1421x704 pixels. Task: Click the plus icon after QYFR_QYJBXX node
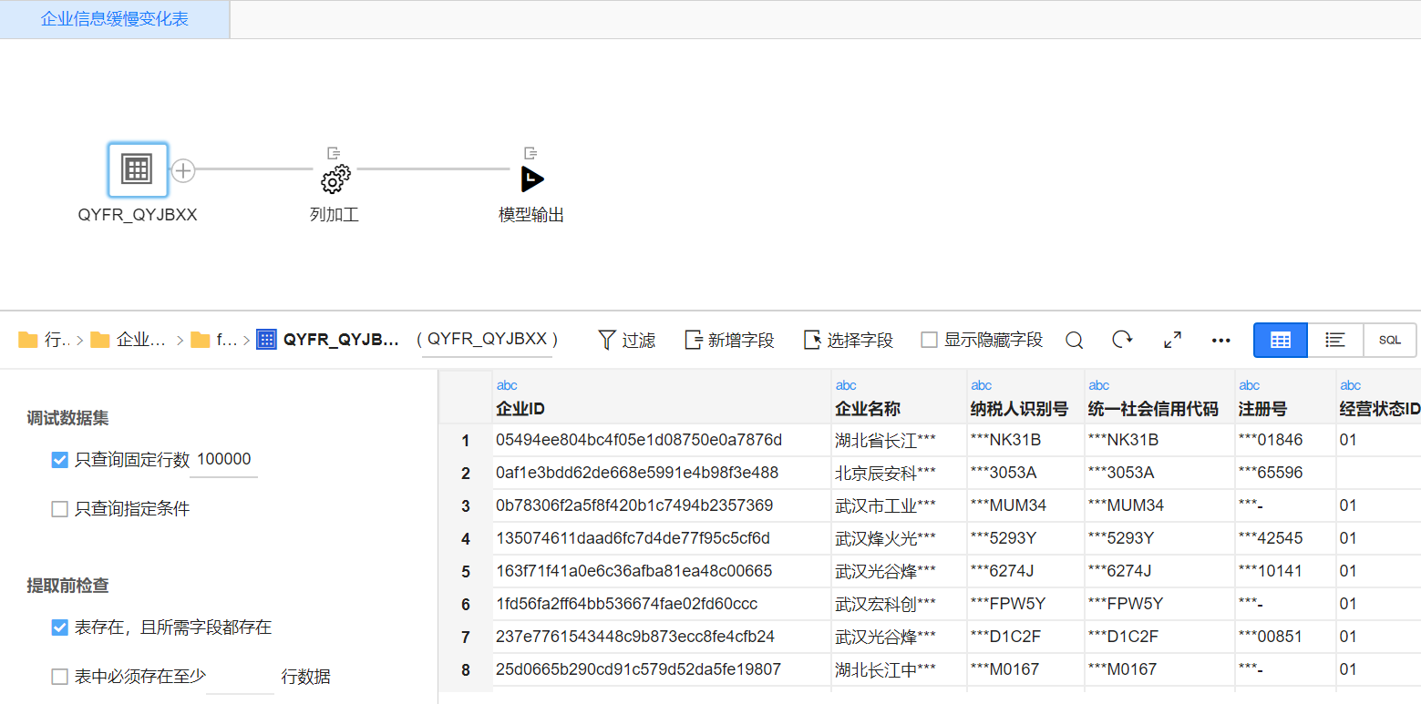[183, 170]
